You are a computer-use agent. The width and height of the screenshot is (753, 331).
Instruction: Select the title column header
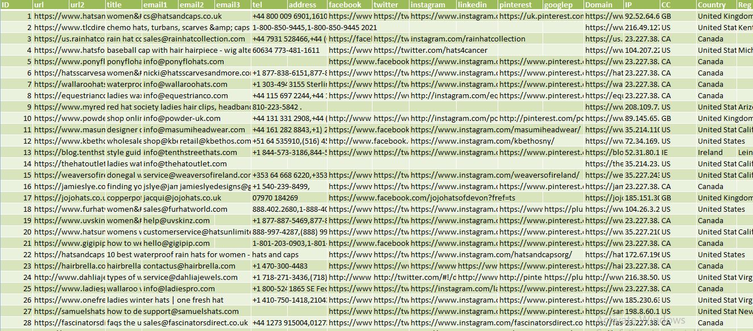coord(124,5)
